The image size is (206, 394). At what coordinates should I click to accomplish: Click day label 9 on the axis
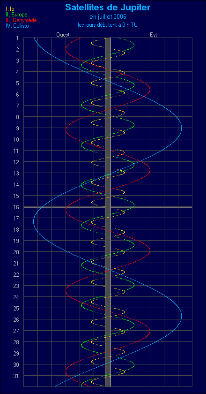17,128
